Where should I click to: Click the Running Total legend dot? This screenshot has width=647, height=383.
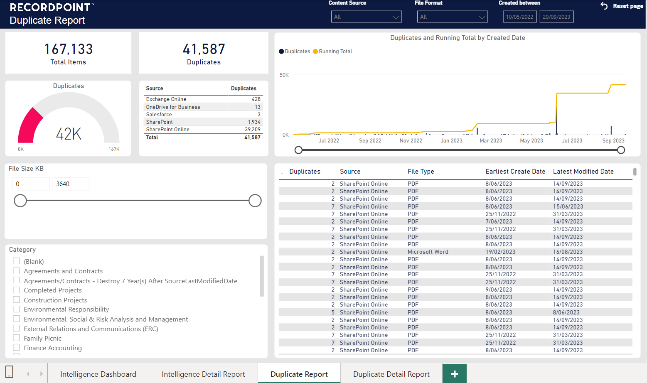pyautogui.click(x=315, y=52)
